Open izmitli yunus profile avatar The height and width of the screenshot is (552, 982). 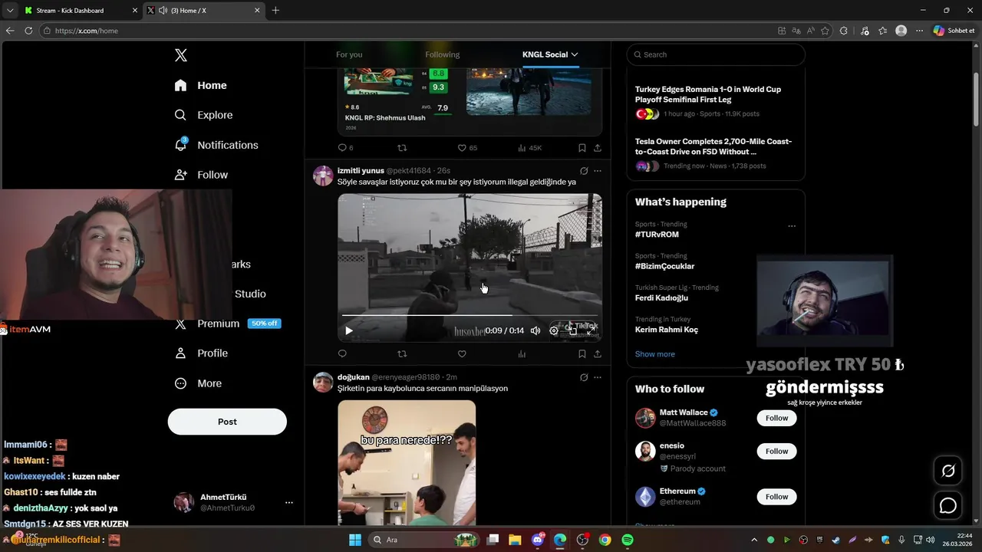[323, 176]
